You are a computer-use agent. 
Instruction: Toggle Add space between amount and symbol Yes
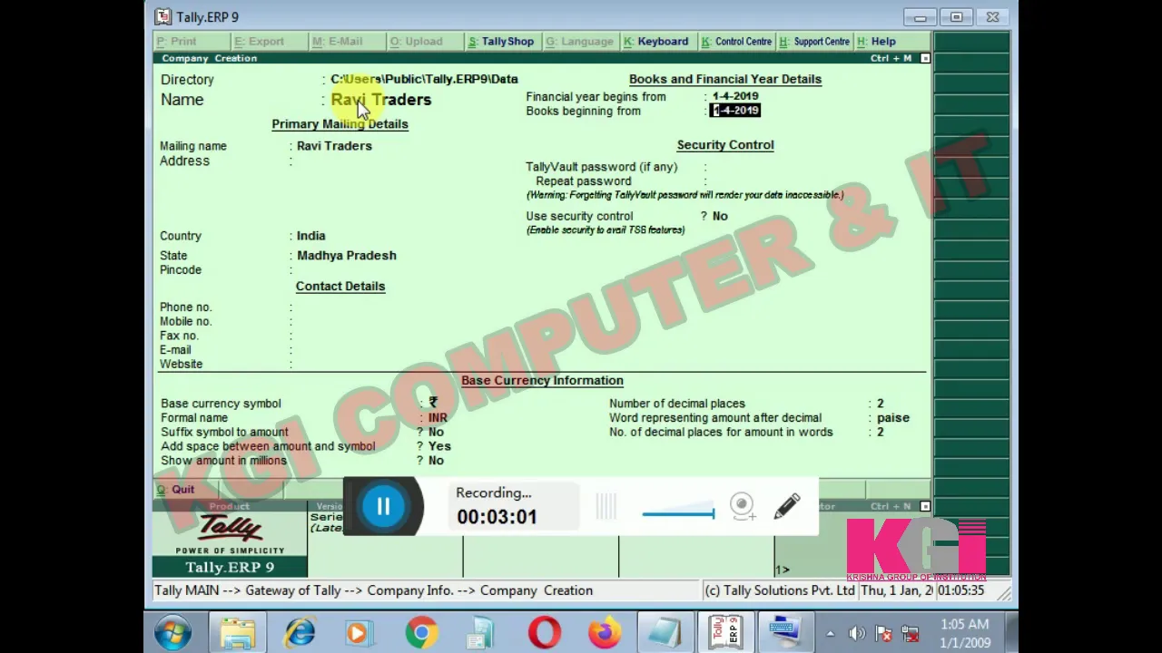(x=439, y=446)
